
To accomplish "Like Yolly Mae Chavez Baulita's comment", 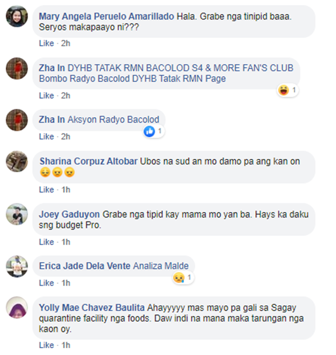I will [x=46, y=345].
